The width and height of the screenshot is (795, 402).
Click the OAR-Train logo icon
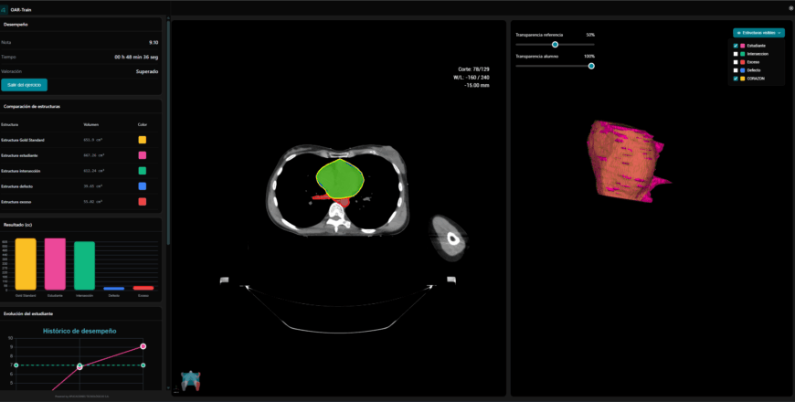point(7,7)
